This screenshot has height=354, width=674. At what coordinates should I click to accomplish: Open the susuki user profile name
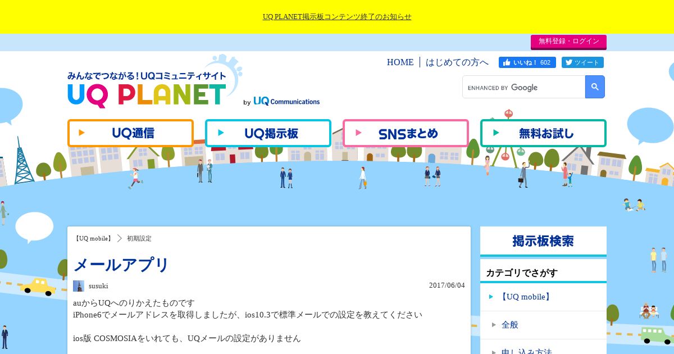click(x=98, y=286)
